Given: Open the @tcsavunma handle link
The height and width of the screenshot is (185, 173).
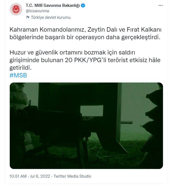Looking at the screenshot, I should pos(37,11).
